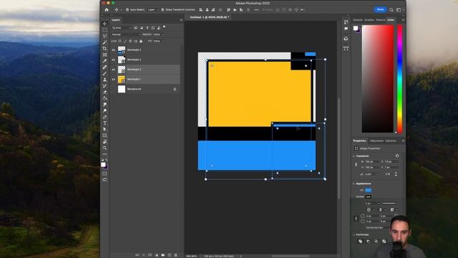Viewport: 458px width, 258px height.
Task: Select the Pen tool
Action: 105,117
